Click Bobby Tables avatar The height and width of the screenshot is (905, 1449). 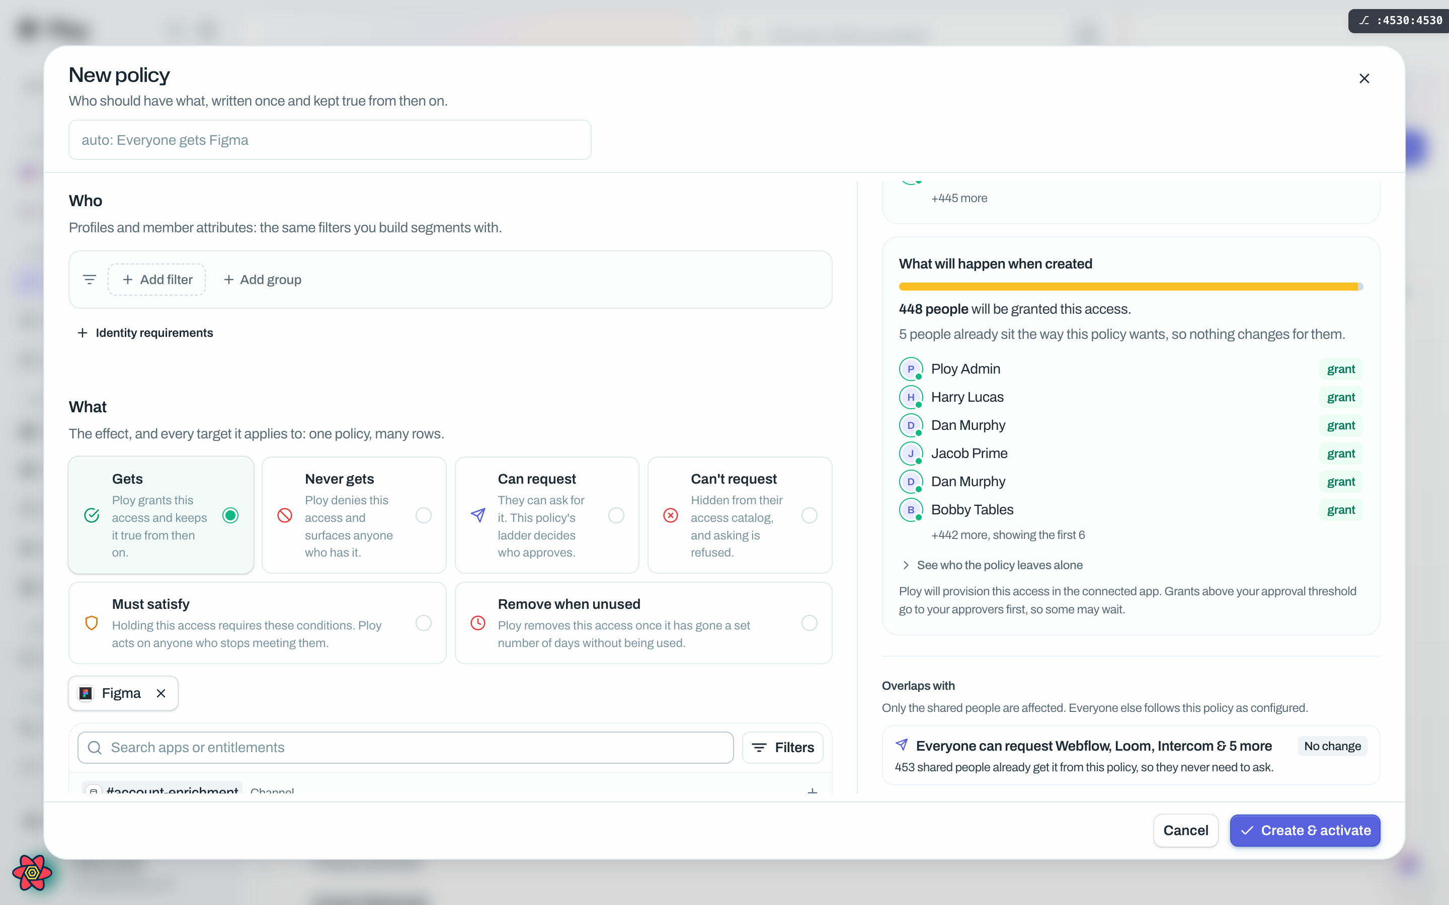point(911,510)
